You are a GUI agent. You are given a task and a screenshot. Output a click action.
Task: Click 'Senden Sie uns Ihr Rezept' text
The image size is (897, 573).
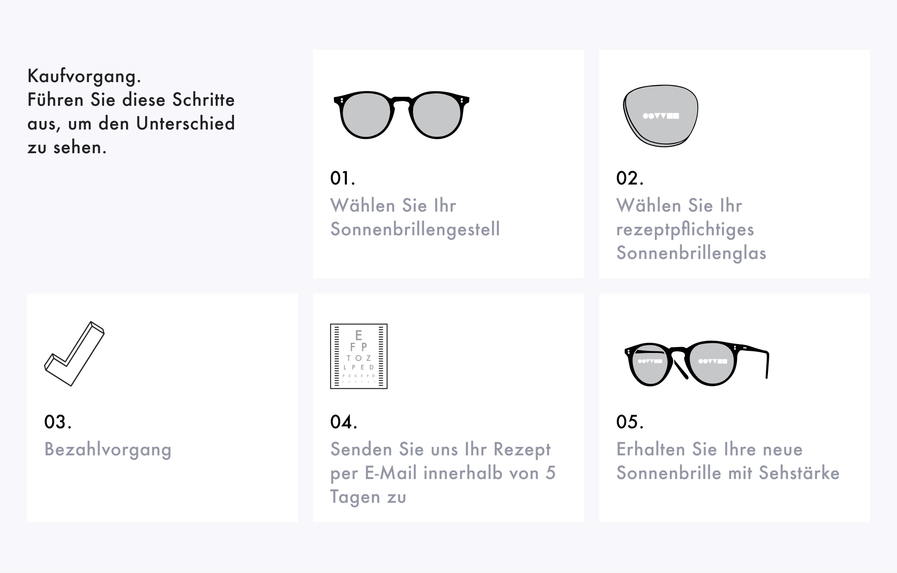pos(440,450)
